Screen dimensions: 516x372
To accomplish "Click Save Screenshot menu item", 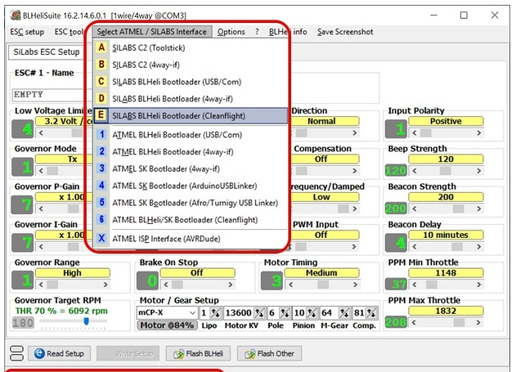I will [x=345, y=32].
